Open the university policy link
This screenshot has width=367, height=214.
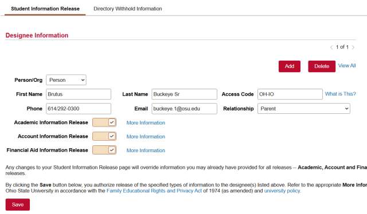click(283, 191)
